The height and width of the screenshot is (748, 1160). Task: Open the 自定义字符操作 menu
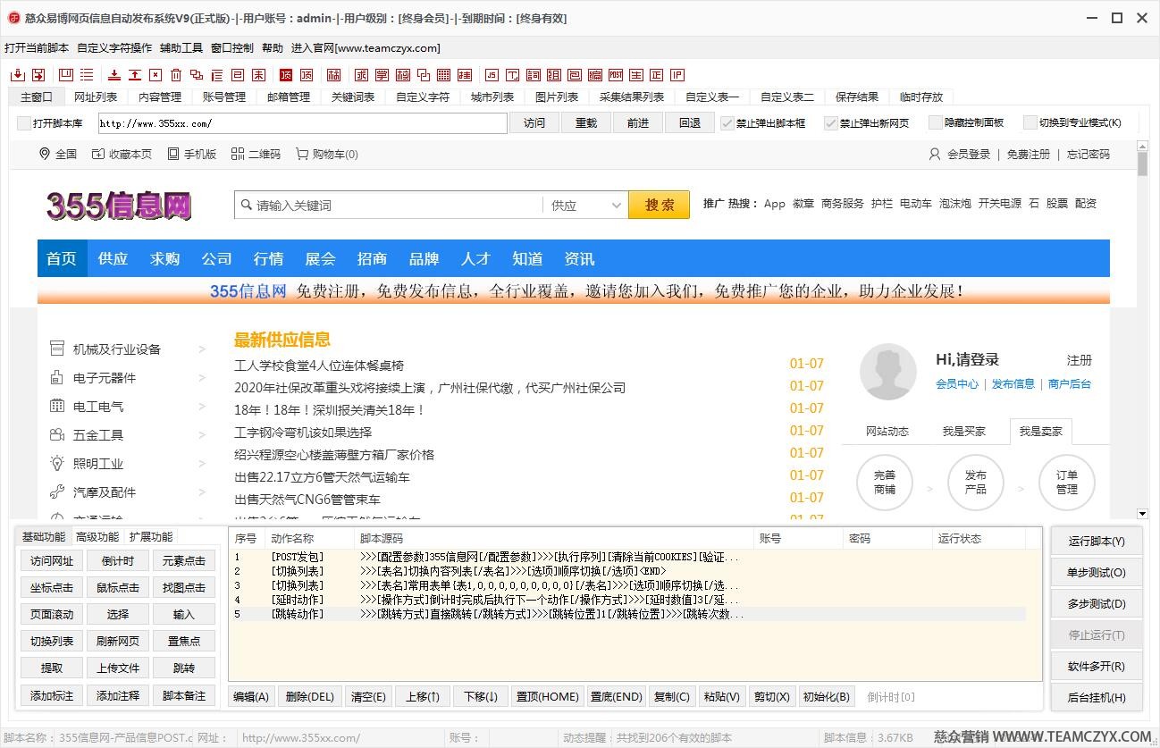tap(114, 48)
